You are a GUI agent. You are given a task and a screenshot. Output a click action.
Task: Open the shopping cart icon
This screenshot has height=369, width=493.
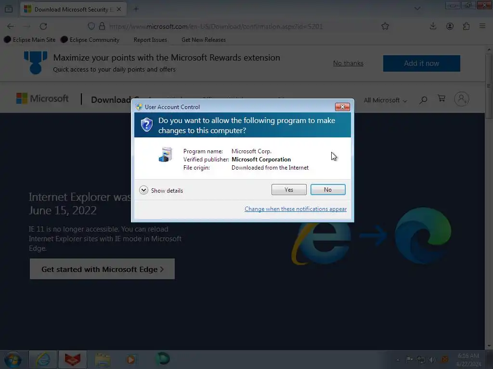(x=441, y=98)
